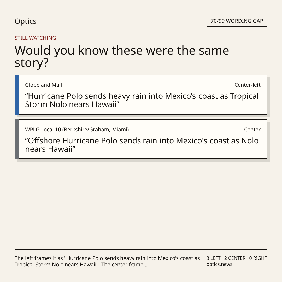Viewport: 282px width, 282px height.
Task: Select the STILL WATCHING label
Action: pos(35,38)
